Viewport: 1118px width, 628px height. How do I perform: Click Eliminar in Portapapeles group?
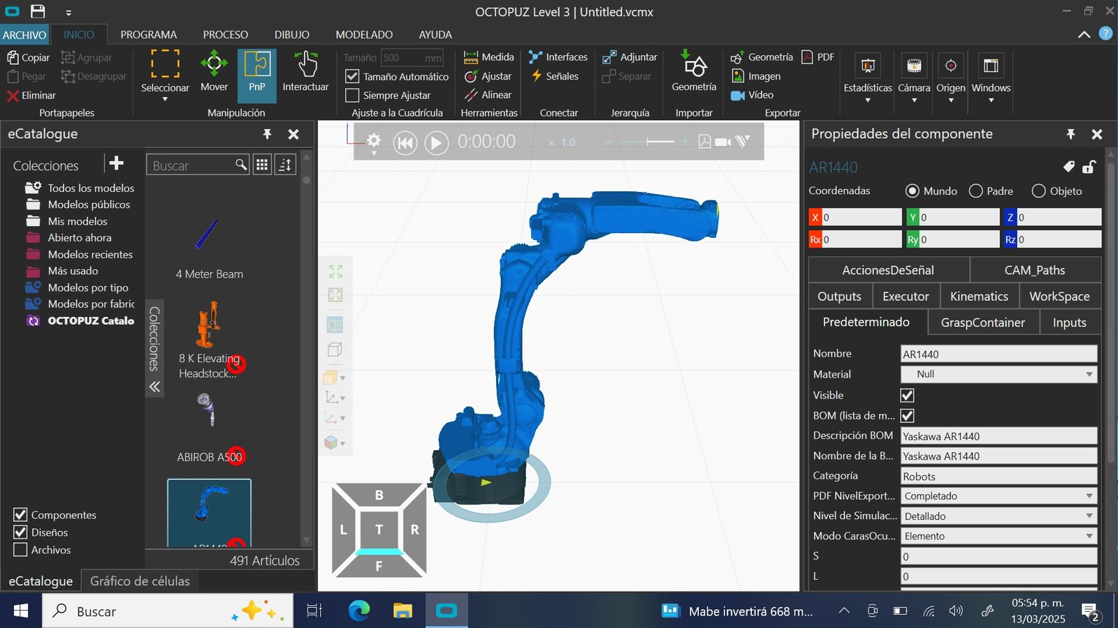point(31,96)
